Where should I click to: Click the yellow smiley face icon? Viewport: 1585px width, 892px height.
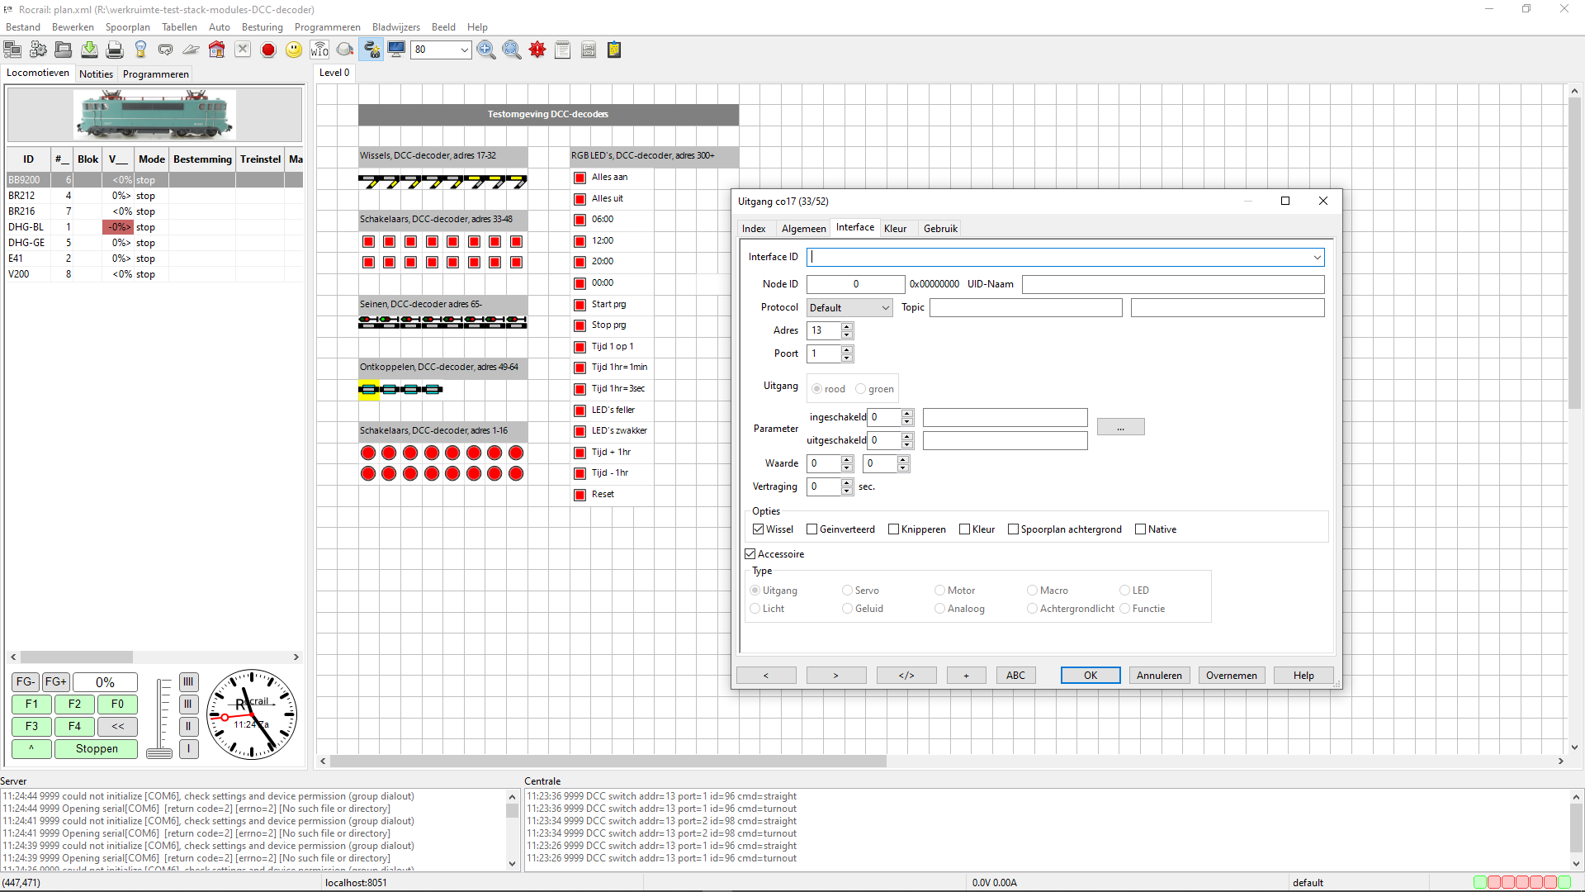[294, 50]
